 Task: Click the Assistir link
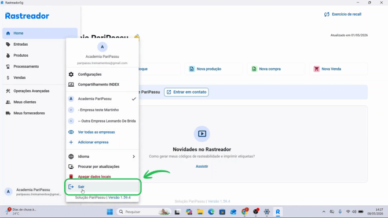[x=202, y=167]
